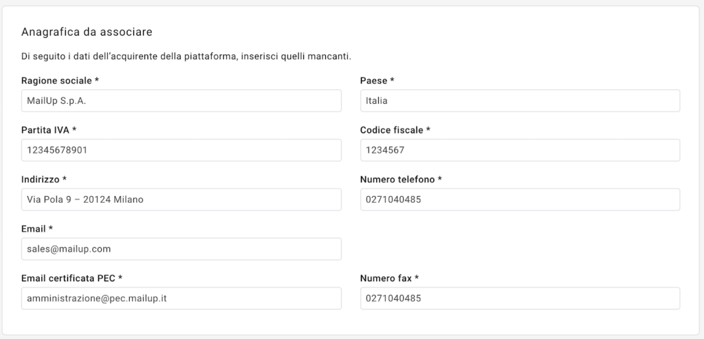Click the "Partita IVA *" label
Image resolution: width=704 pixels, height=339 pixels.
[x=49, y=130]
